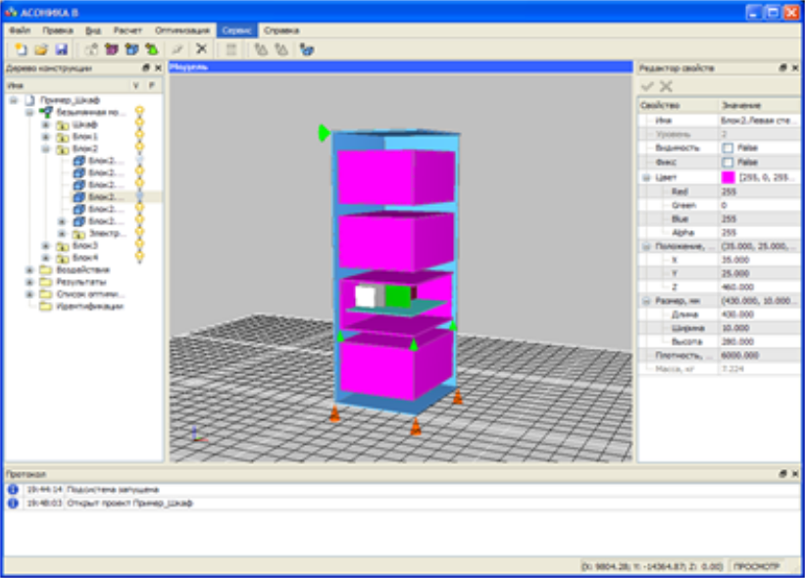Click the Save floppy disk icon
805x578 pixels.
61,49
